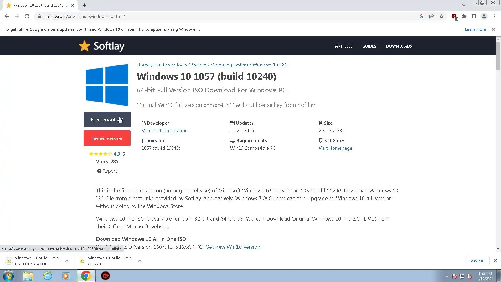Click the Free Download button

click(107, 119)
